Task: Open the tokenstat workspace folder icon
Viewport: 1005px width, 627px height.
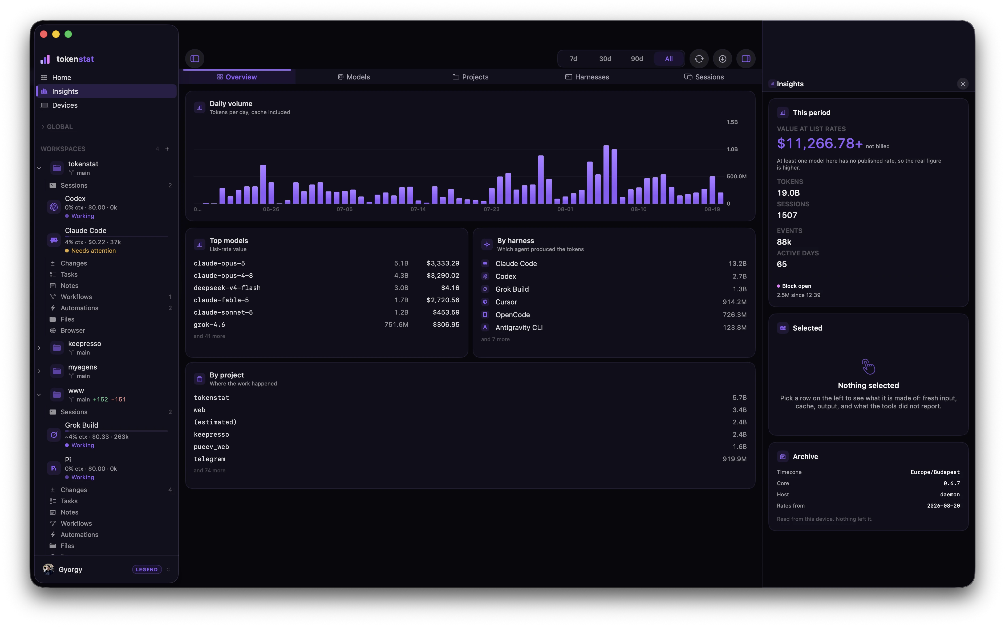Action: pyautogui.click(x=57, y=168)
